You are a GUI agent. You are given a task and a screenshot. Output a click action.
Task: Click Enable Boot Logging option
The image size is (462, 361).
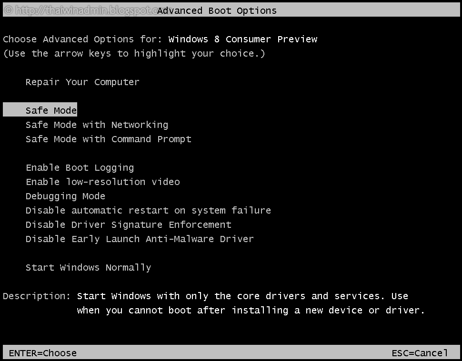click(x=80, y=167)
